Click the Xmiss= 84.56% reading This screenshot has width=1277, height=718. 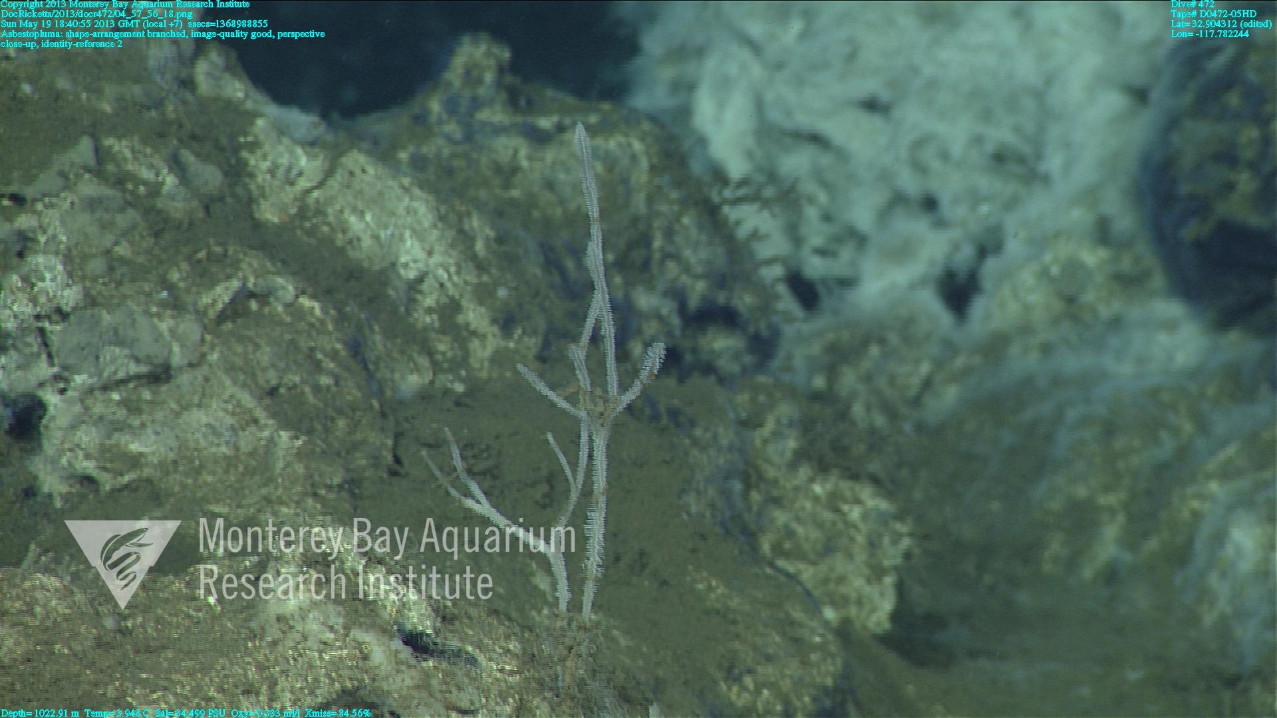(x=338, y=713)
